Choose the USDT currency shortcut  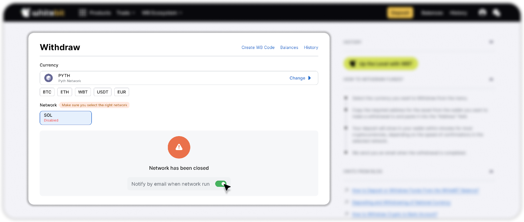point(103,92)
